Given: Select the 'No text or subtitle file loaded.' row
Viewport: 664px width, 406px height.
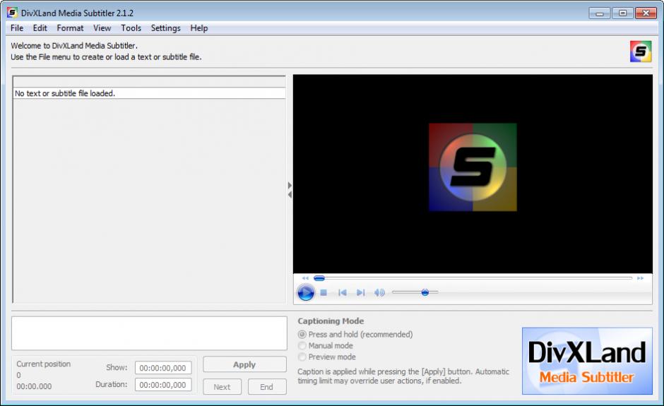Looking at the screenshot, I should [x=150, y=93].
